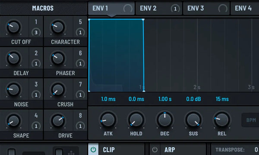Viewport: 259px width, 155px height.
Task: Click the DELAY macro name label
Action: 21,73
